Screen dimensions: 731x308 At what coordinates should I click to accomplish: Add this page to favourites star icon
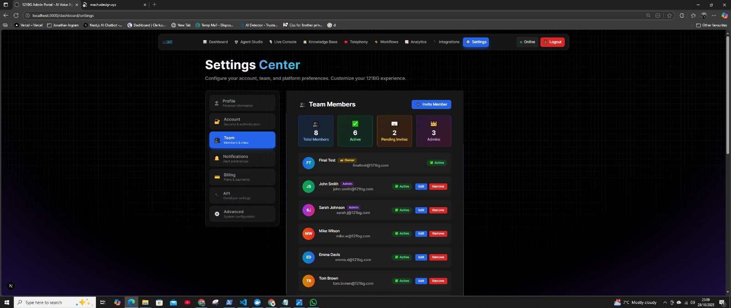point(669,16)
